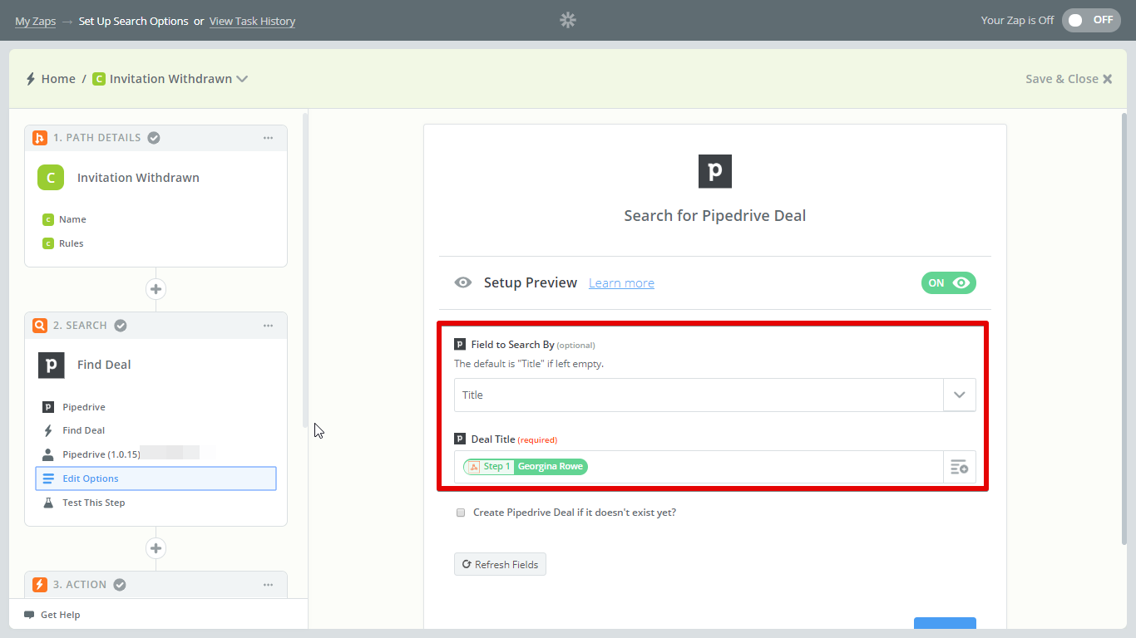1136x638 pixels.
Task: Click the Get Help button
Action: (52, 615)
